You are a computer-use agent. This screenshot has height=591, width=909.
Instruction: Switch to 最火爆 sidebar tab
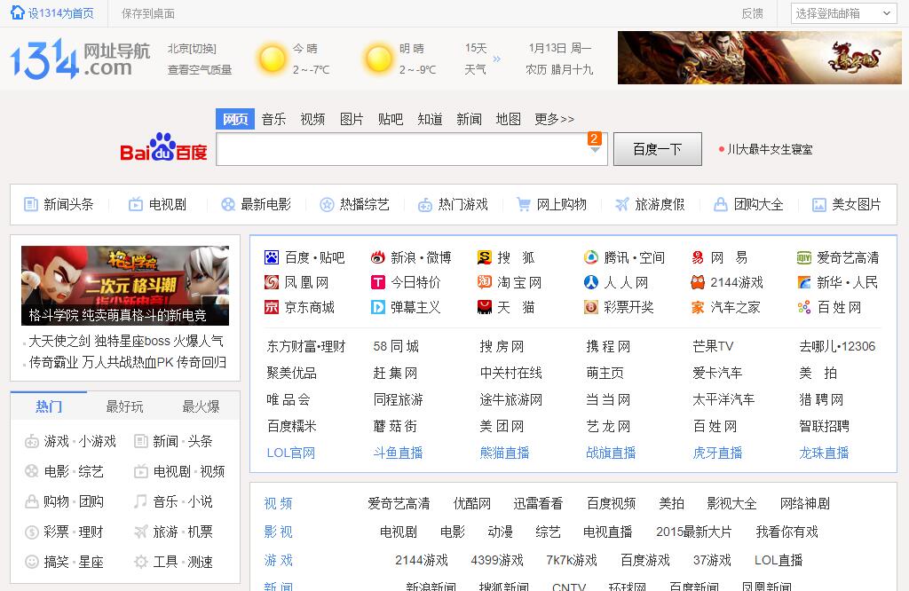coord(202,406)
